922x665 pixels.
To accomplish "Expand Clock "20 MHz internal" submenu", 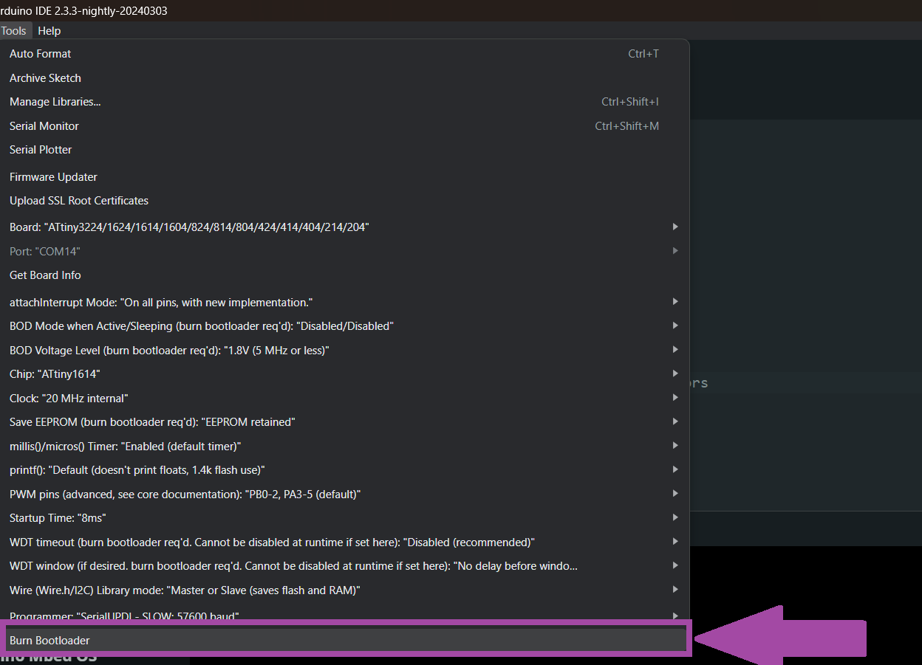I will point(675,398).
